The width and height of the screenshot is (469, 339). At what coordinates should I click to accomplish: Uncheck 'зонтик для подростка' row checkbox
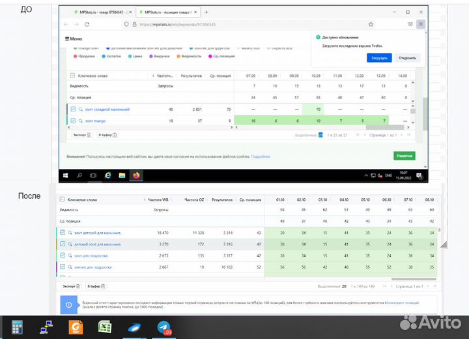[x=63, y=267]
